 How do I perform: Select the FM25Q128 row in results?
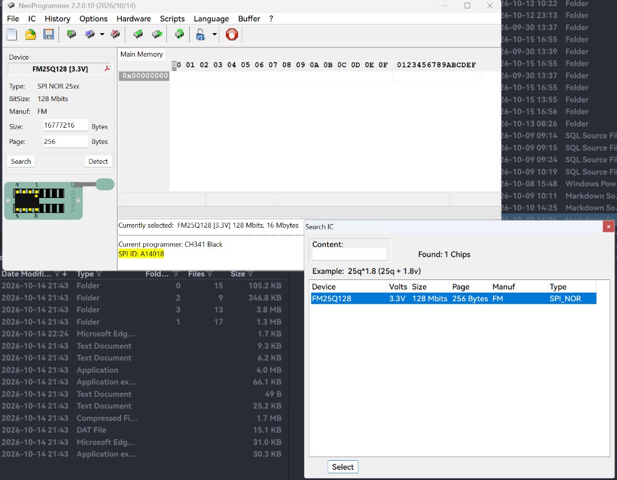tap(453, 298)
